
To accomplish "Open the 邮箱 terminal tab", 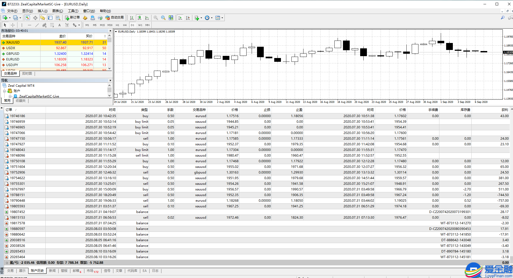I will pos(77,271).
